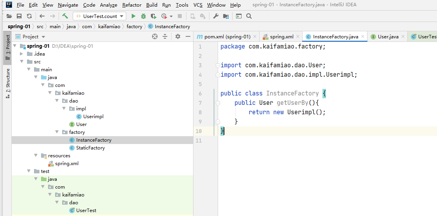Click the kaifamiao breadcrumb in navigation bar
The image size is (437, 216).
109,27
